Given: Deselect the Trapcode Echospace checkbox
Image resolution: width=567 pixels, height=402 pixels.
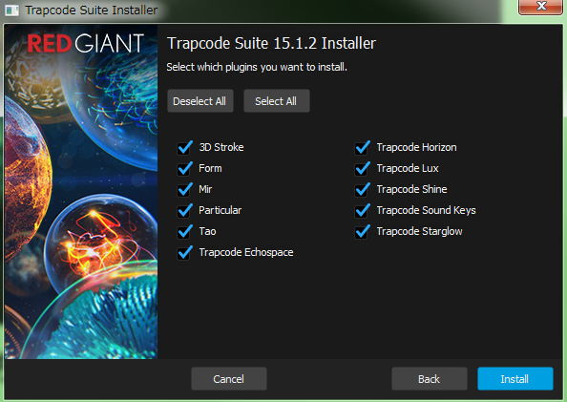Looking at the screenshot, I should (x=184, y=253).
